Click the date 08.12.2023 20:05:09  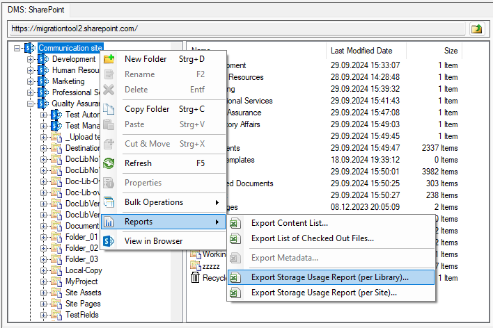point(365,207)
